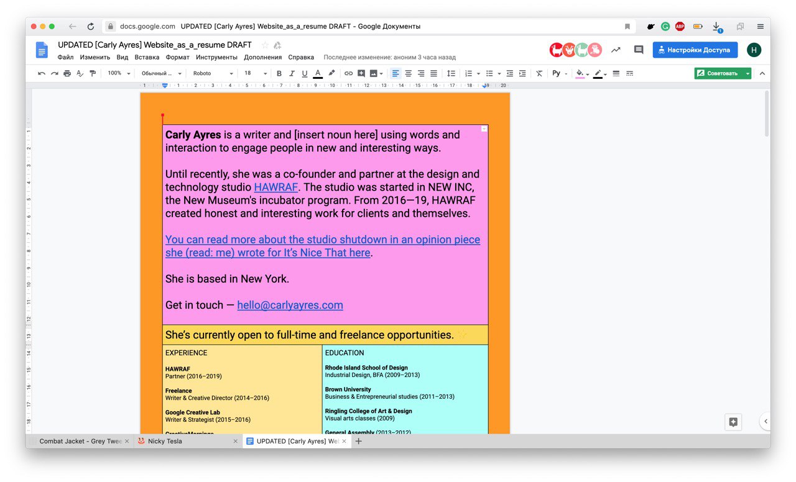Viewport: 796px width, 482px height.
Task: Open the Roboto font dropdown
Action: click(x=213, y=73)
